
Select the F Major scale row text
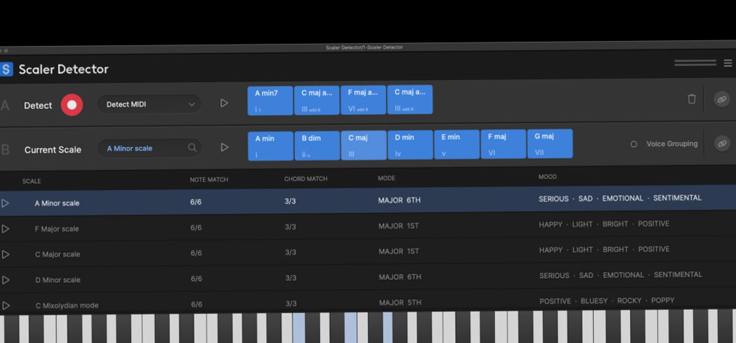point(57,229)
